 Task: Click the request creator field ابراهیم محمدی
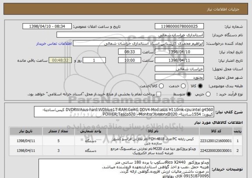[x=138, y=43]
